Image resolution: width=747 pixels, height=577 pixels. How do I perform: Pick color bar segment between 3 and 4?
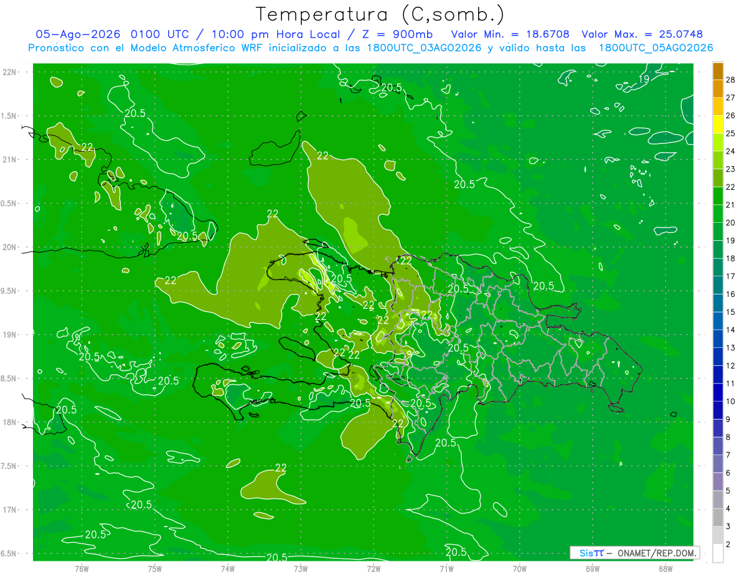coord(718,518)
